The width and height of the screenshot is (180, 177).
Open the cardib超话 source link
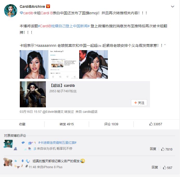[90, 112]
